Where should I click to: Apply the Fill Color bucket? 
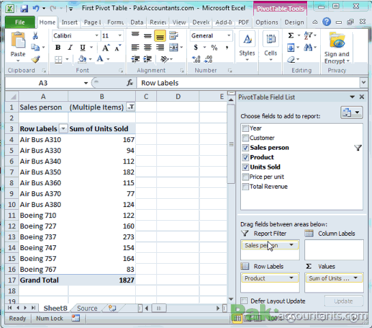coord(82,59)
